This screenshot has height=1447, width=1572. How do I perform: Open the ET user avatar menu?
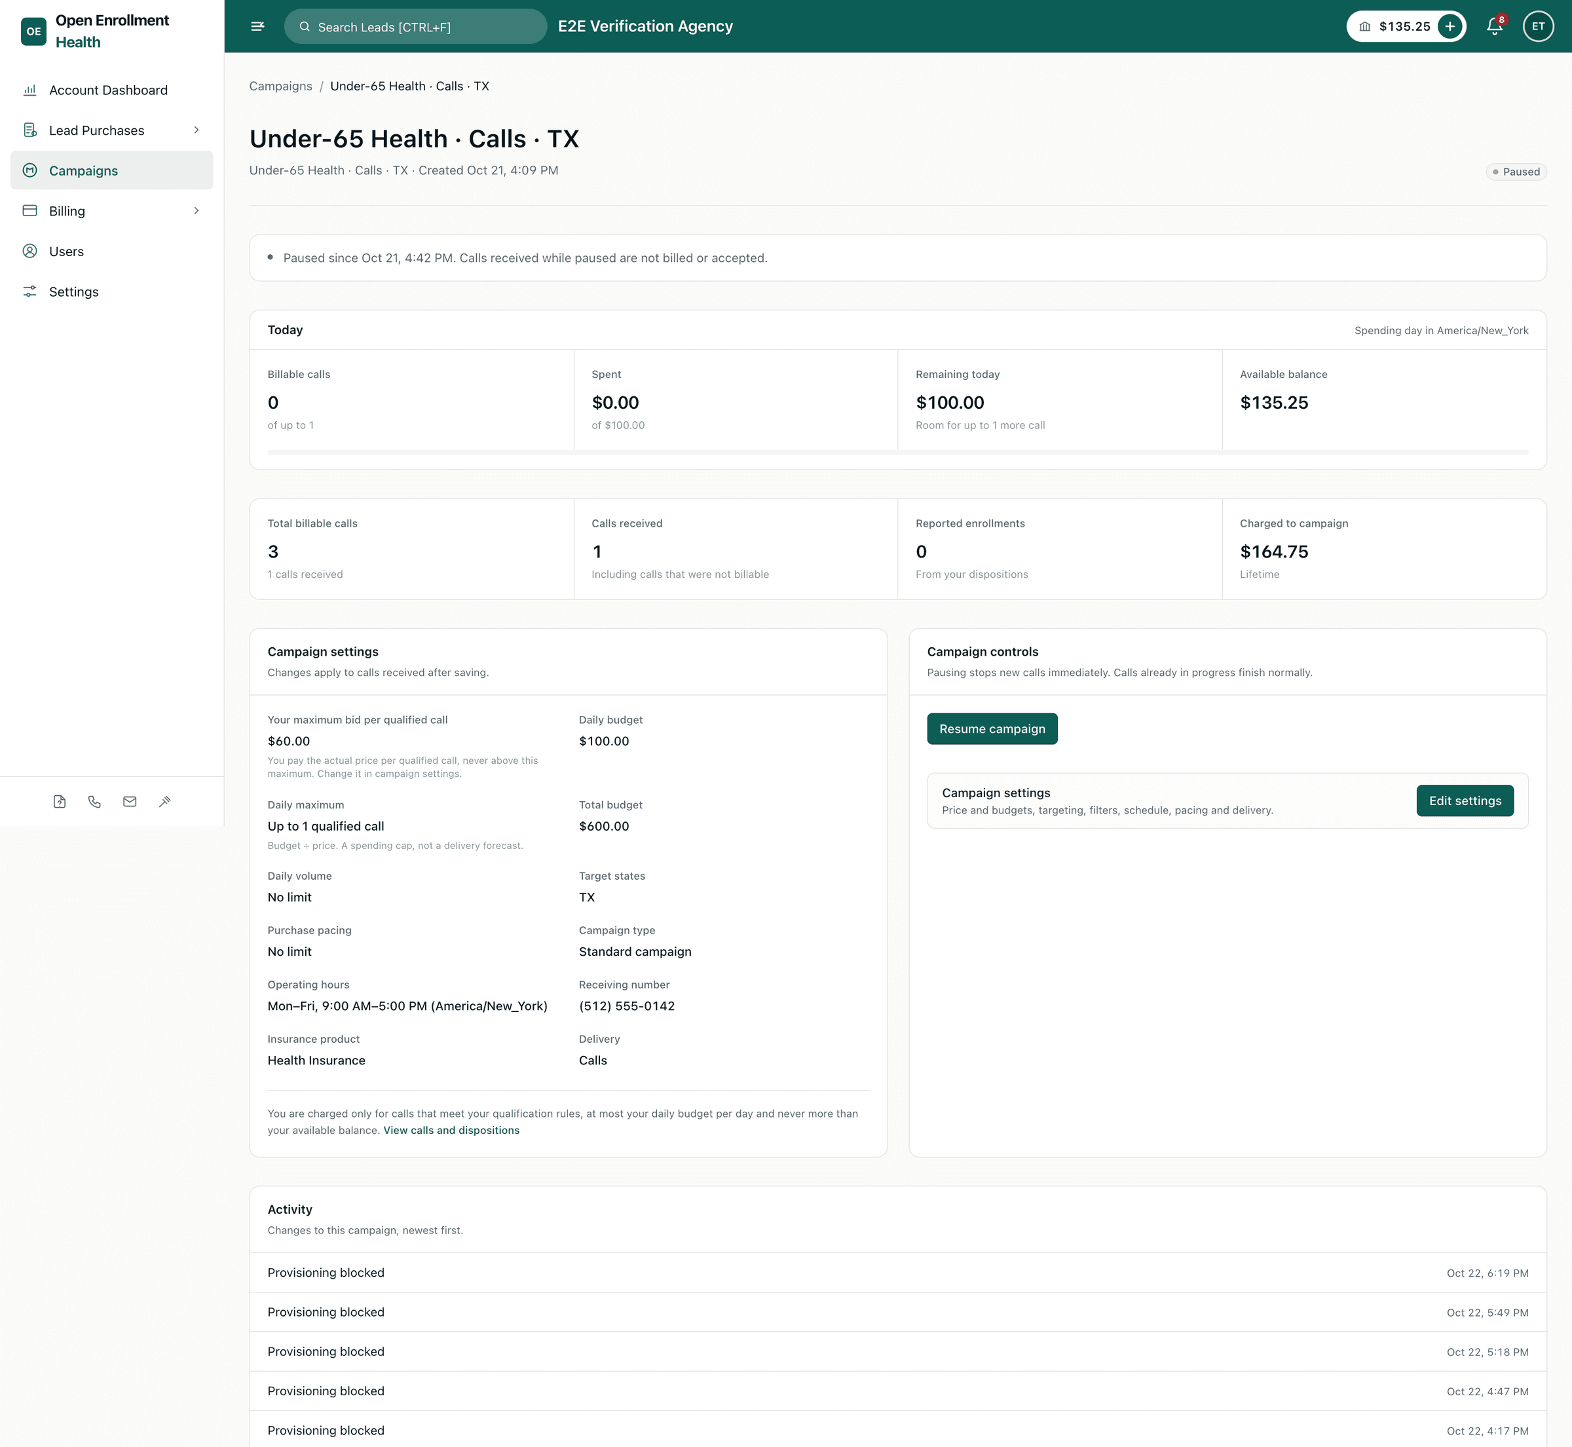coord(1537,27)
